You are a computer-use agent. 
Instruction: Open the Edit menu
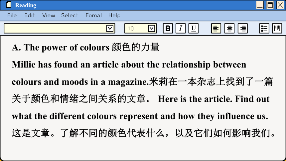point(30,15)
